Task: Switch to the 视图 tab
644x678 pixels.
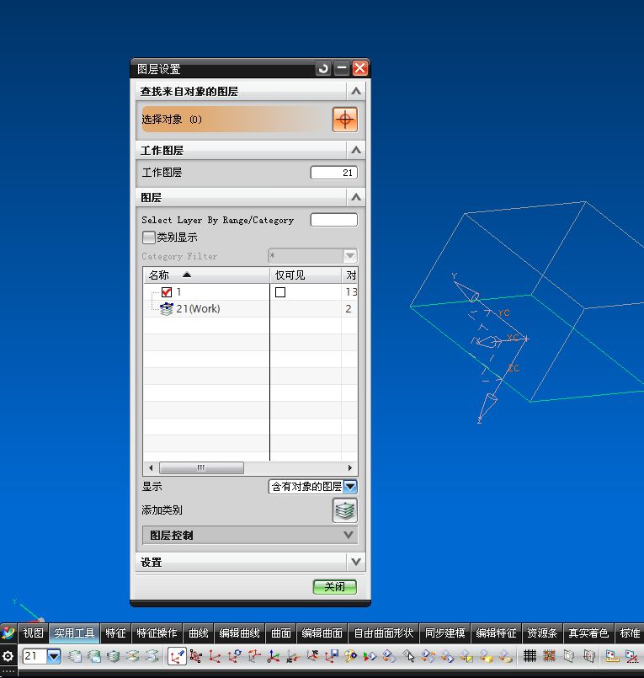Action: (34, 633)
